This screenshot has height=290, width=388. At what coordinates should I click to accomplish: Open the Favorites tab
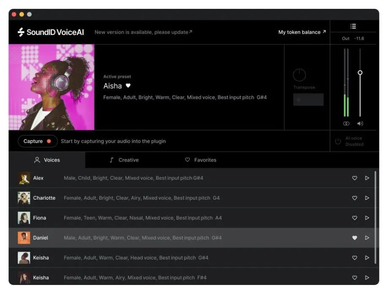201,160
